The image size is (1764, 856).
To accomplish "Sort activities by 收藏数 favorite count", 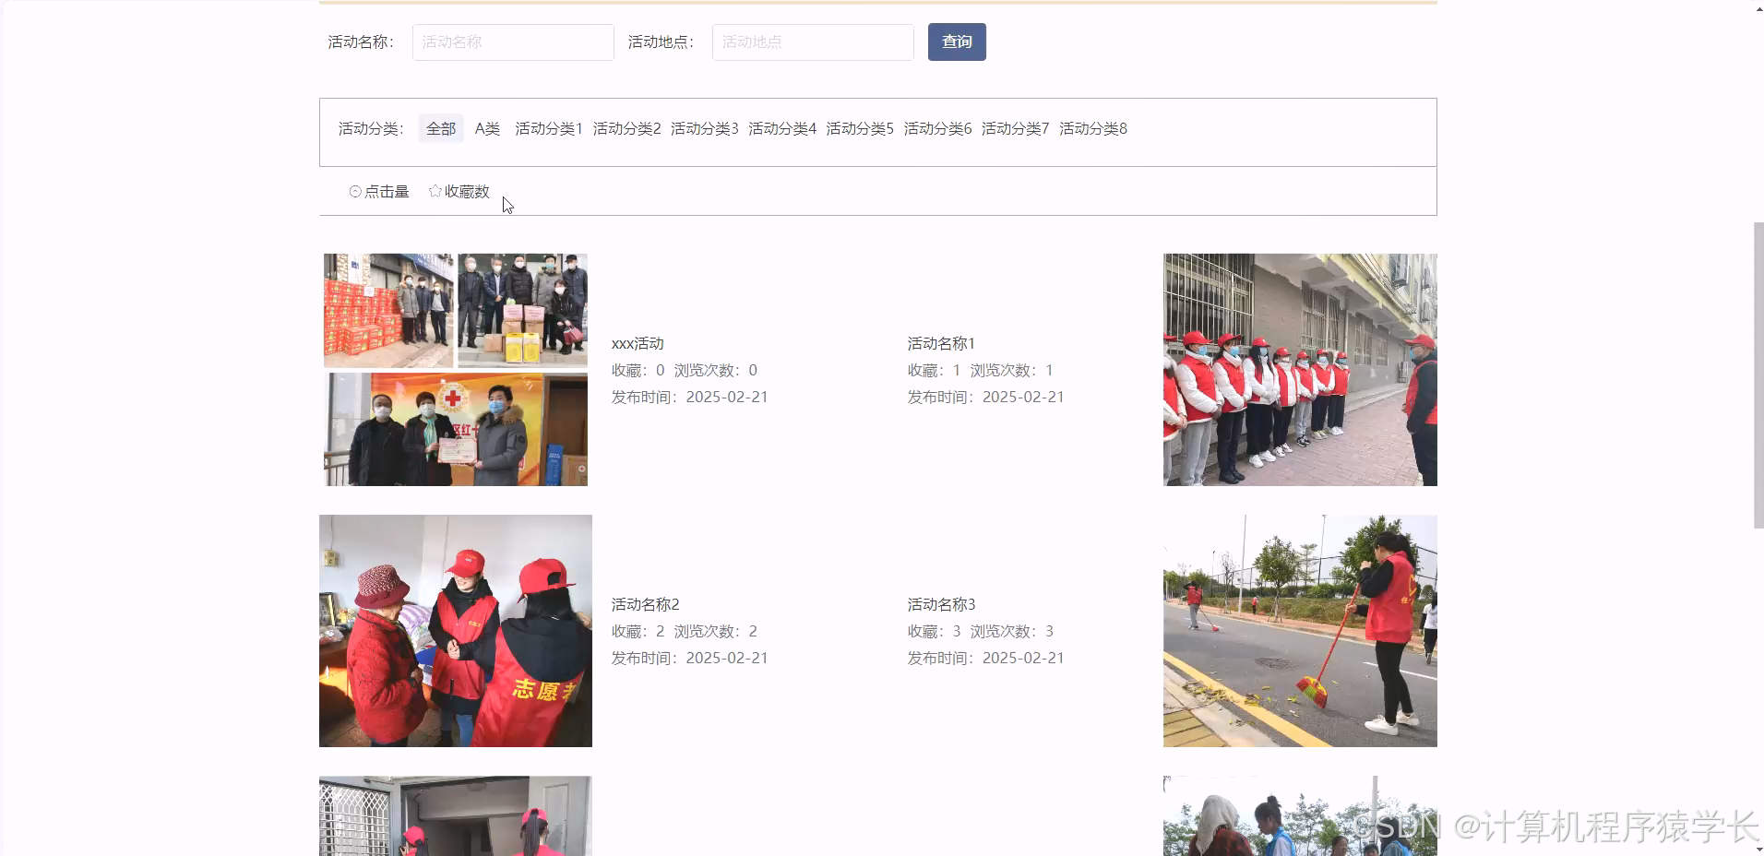I will [x=465, y=192].
